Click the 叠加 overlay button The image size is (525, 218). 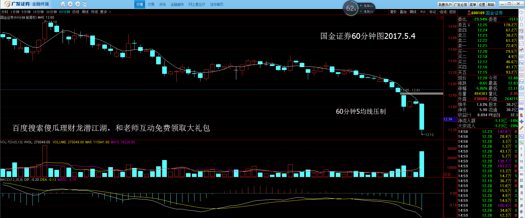tap(403, 12)
